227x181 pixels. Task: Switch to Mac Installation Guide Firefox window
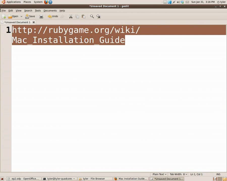(x=131, y=179)
